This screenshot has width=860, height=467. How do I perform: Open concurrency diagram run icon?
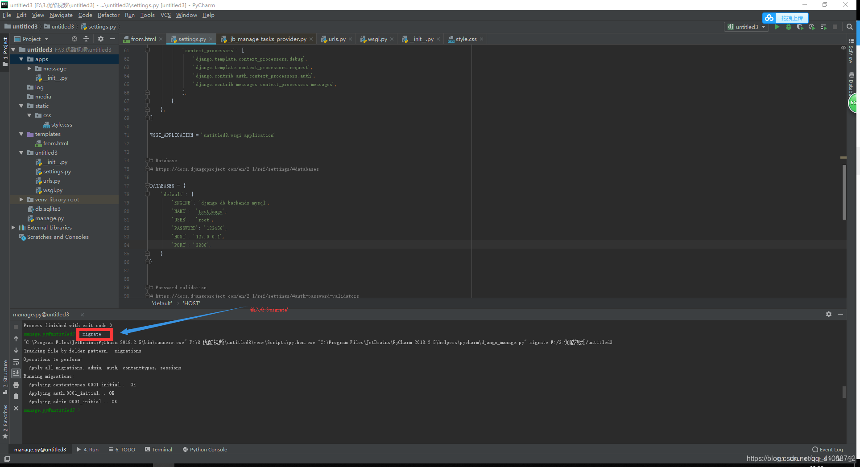823,27
